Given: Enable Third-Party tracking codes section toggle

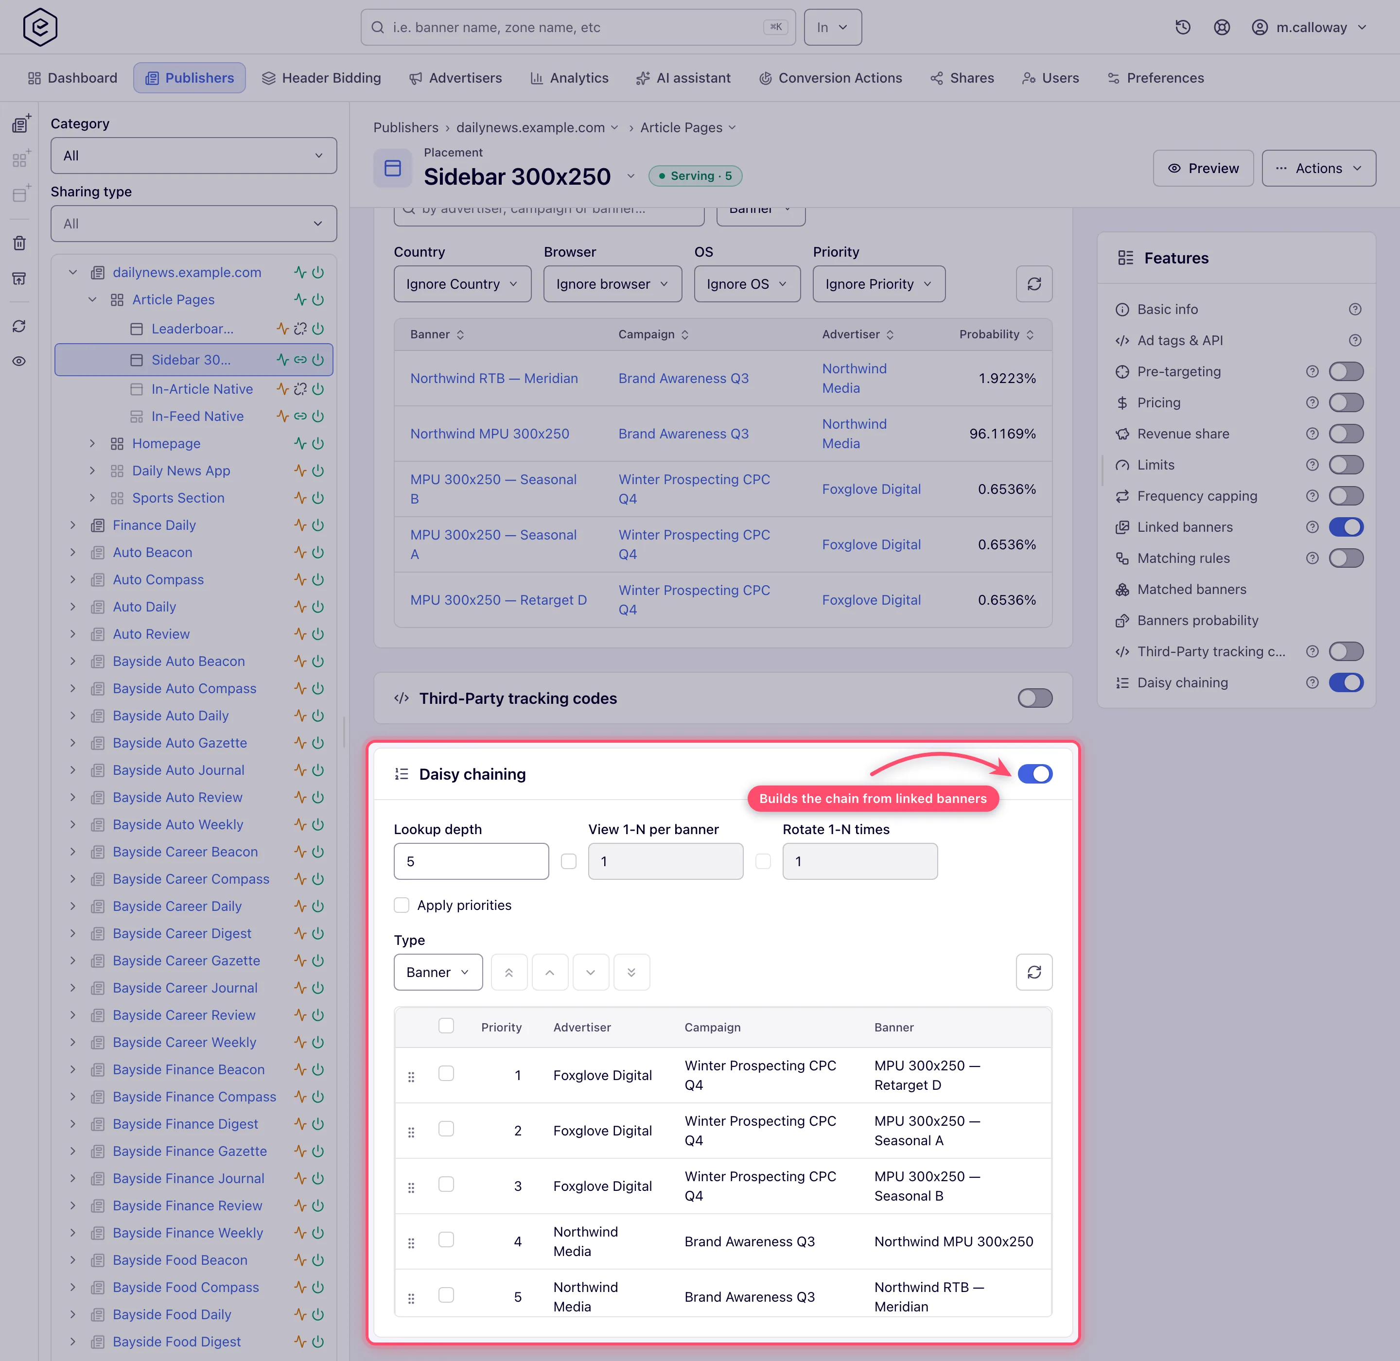Looking at the screenshot, I should (1034, 698).
